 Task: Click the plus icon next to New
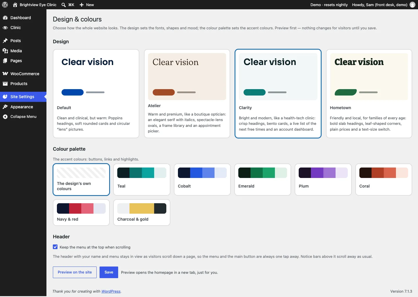pos(82,5)
